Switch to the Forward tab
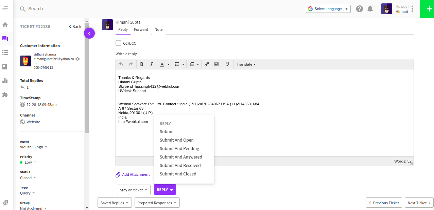The height and width of the screenshot is (210, 434). pyautogui.click(x=141, y=30)
